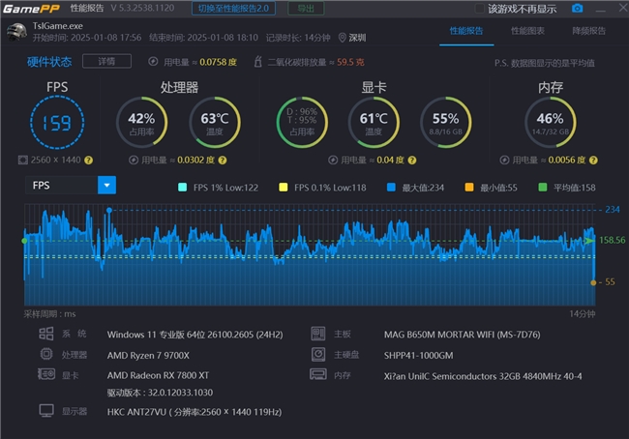Click the memory 46% gauge
The image size is (629, 439).
(x=551, y=122)
